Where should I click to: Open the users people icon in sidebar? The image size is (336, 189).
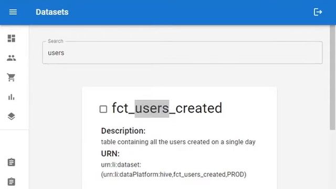[12, 58]
